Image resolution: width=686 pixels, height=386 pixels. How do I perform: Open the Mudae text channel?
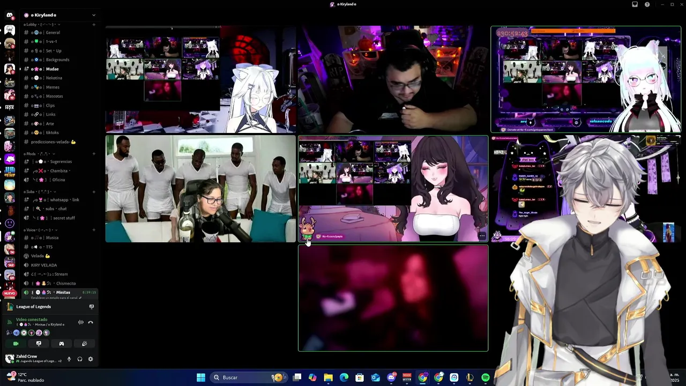[x=59, y=69]
